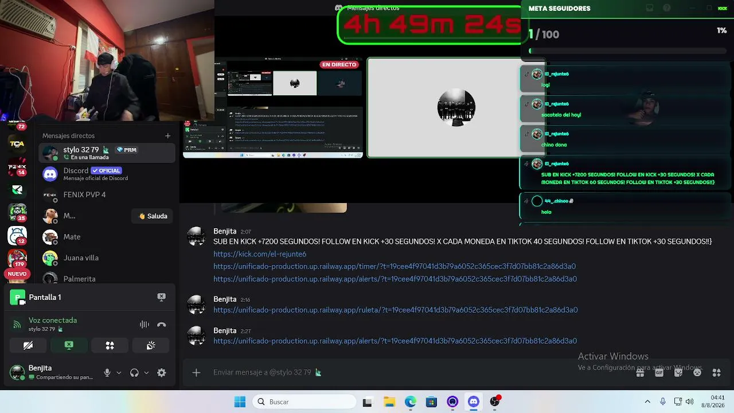Screen dimensions: 734x413
Task: Launch Microsoft Edge from taskbar
Action: point(410,402)
